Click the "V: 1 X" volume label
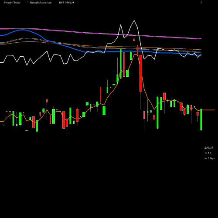The width and height of the screenshot is (218, 218). pos(208,153)
